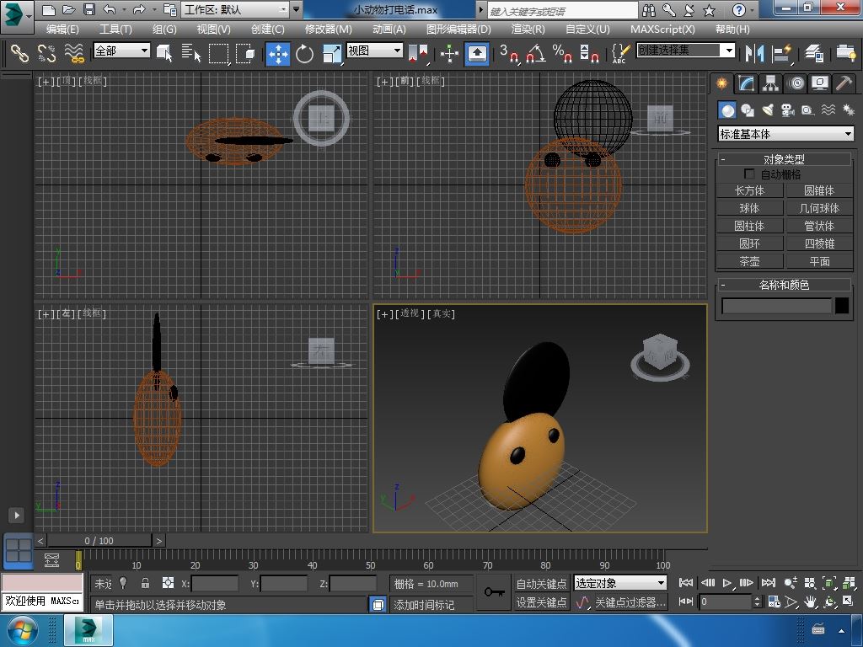Open the 选定对象 key filter dropdown
This screenshot has height=647, width=863.
[x=620, y=583]
